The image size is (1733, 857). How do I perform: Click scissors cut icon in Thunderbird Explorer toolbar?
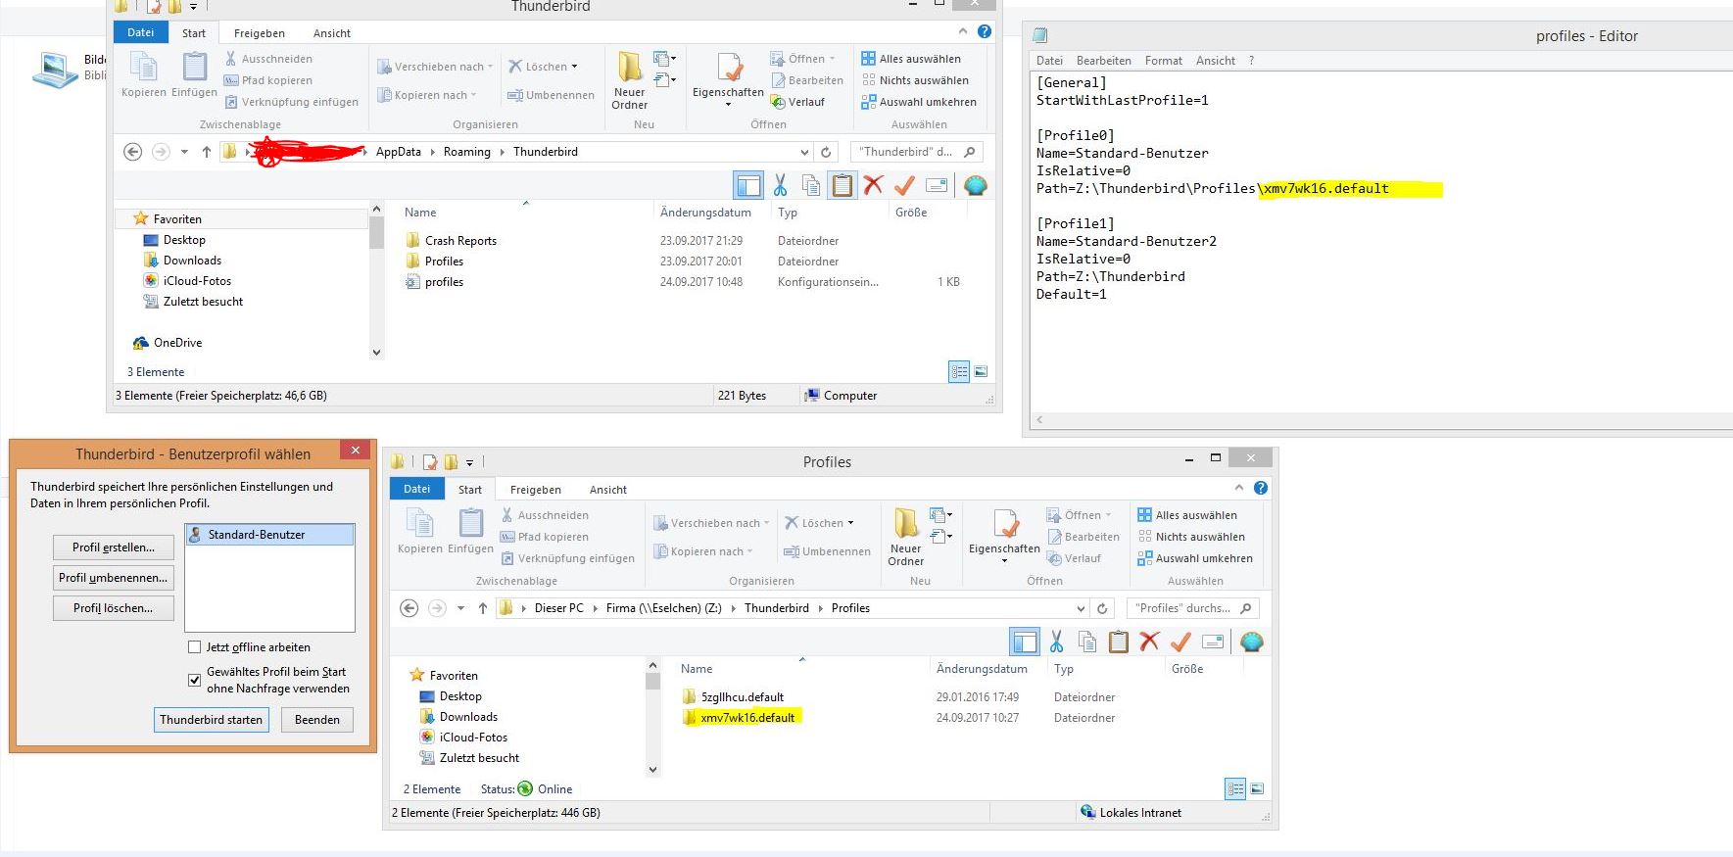(x=780, y=185)
